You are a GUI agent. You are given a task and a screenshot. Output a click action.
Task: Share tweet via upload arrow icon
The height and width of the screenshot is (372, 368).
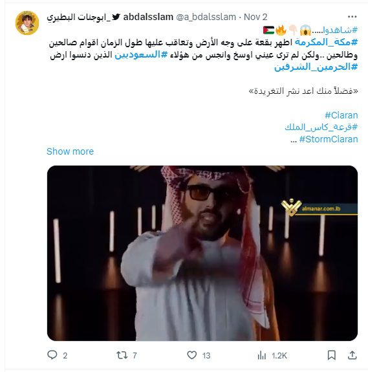[x=352, y=355]
